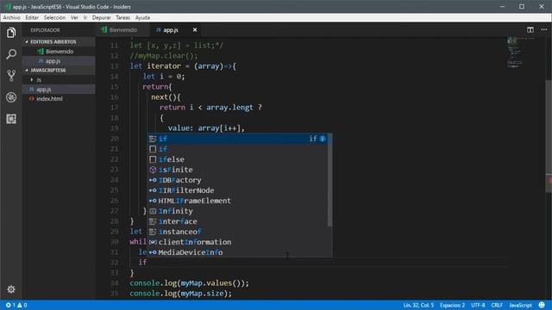The width and height of the screenshot is (552, 310).
Task: Expand the js folder in explorer
Action: [x=59, y=80]
